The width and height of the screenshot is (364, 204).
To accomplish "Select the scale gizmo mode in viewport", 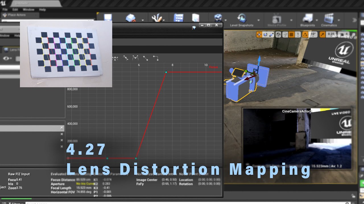I will click(x=271, y=35).
